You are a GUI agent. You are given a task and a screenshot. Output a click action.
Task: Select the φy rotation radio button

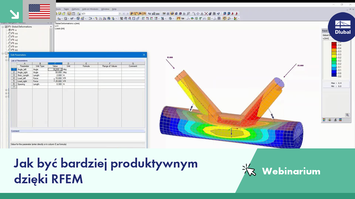click(10, 47)
